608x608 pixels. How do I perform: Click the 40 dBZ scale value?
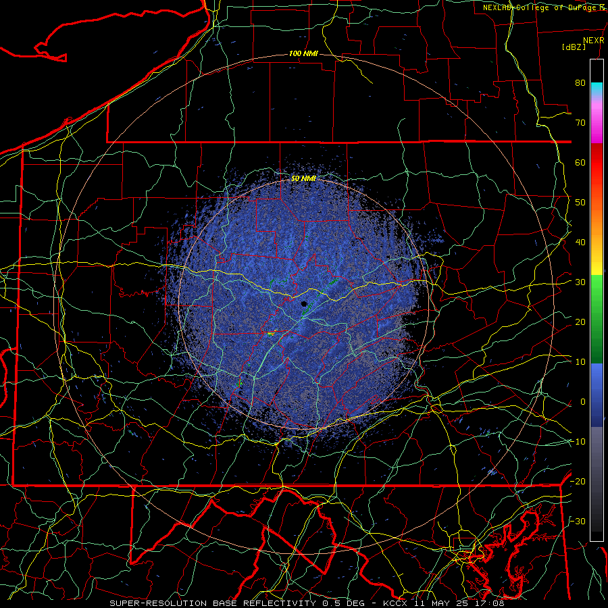point(580,243)
